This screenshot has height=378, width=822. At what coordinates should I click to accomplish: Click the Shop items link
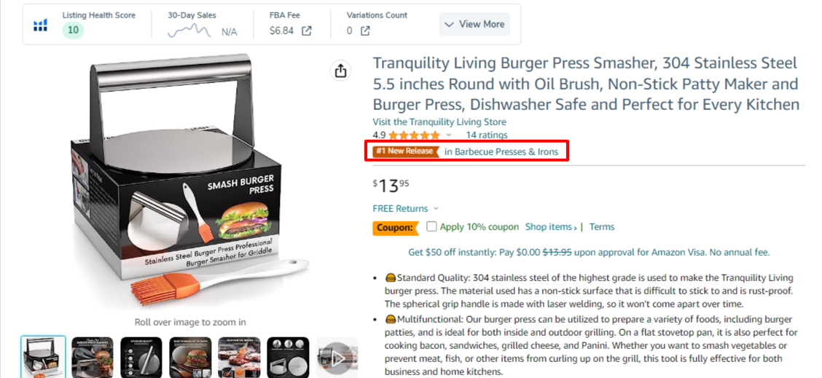pyautogui.click(x=551, y=227)
